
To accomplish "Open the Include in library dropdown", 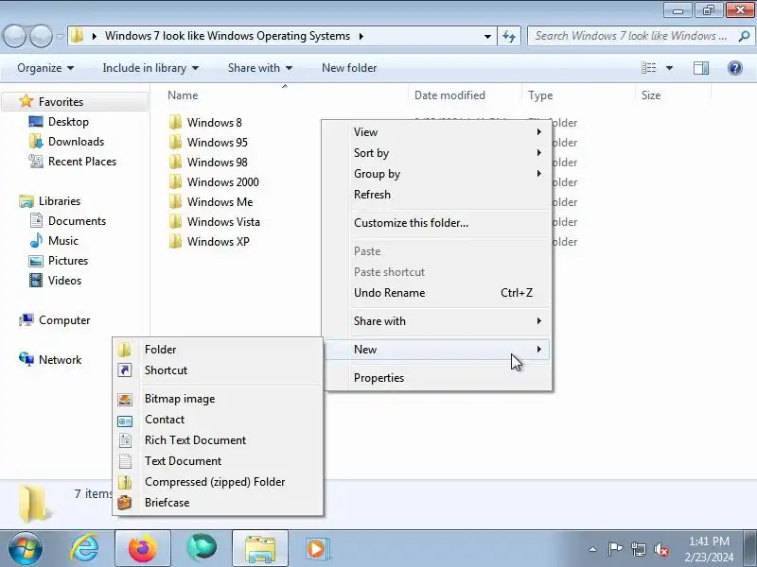I will point(150,68).
